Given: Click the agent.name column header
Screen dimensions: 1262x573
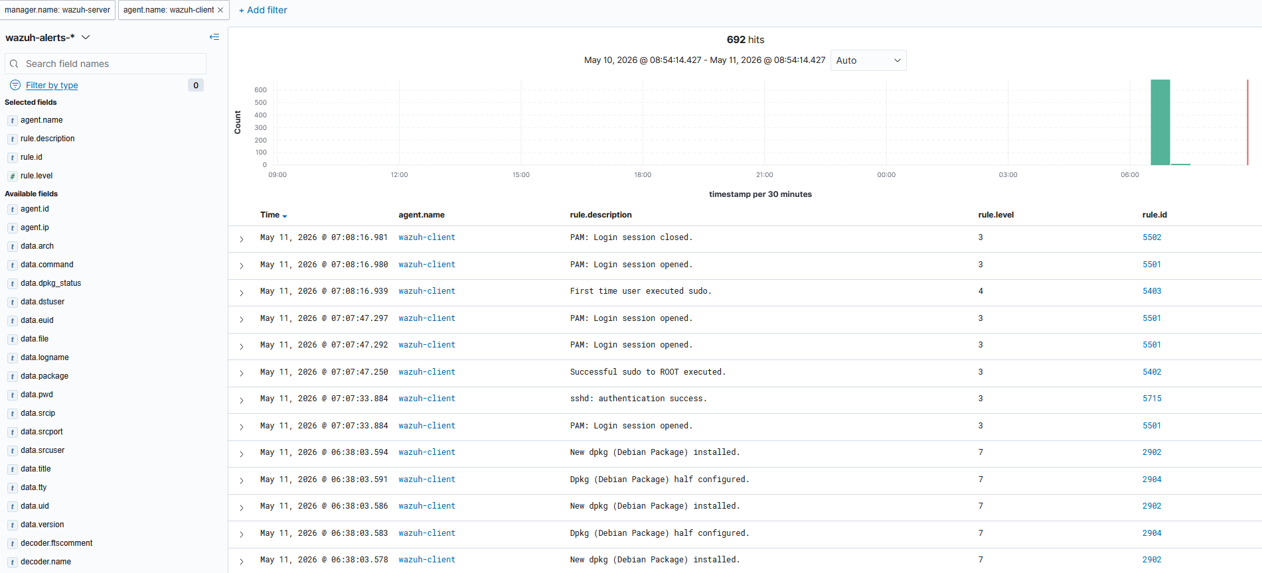Looking at the screenshot, I should coord(422,215).
